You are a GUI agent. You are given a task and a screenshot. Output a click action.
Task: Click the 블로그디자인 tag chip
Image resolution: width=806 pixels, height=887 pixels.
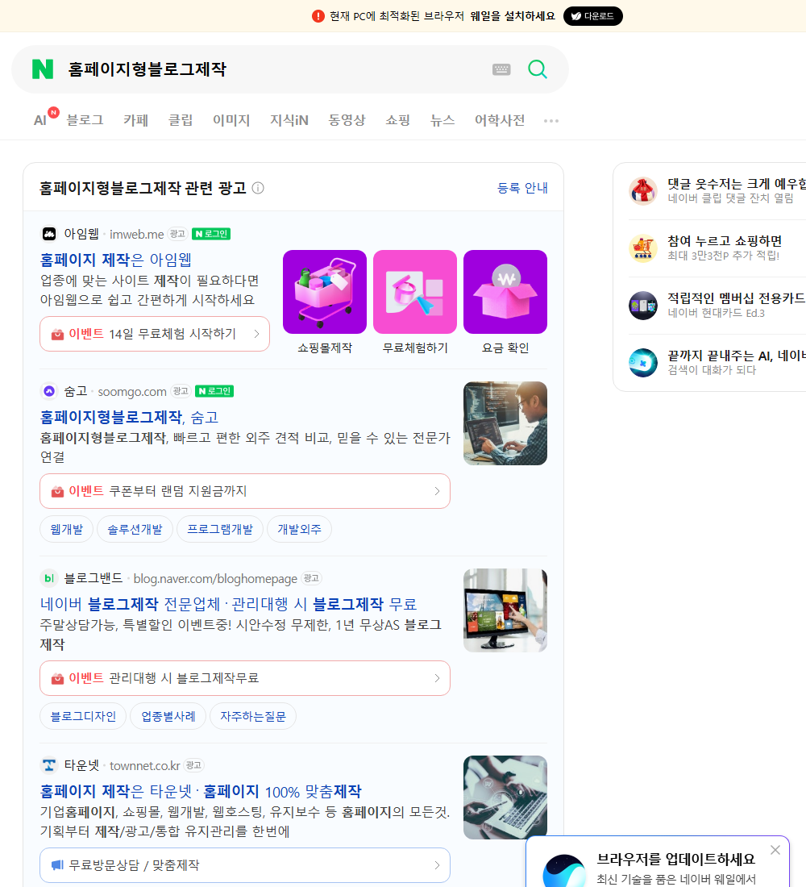83,716
